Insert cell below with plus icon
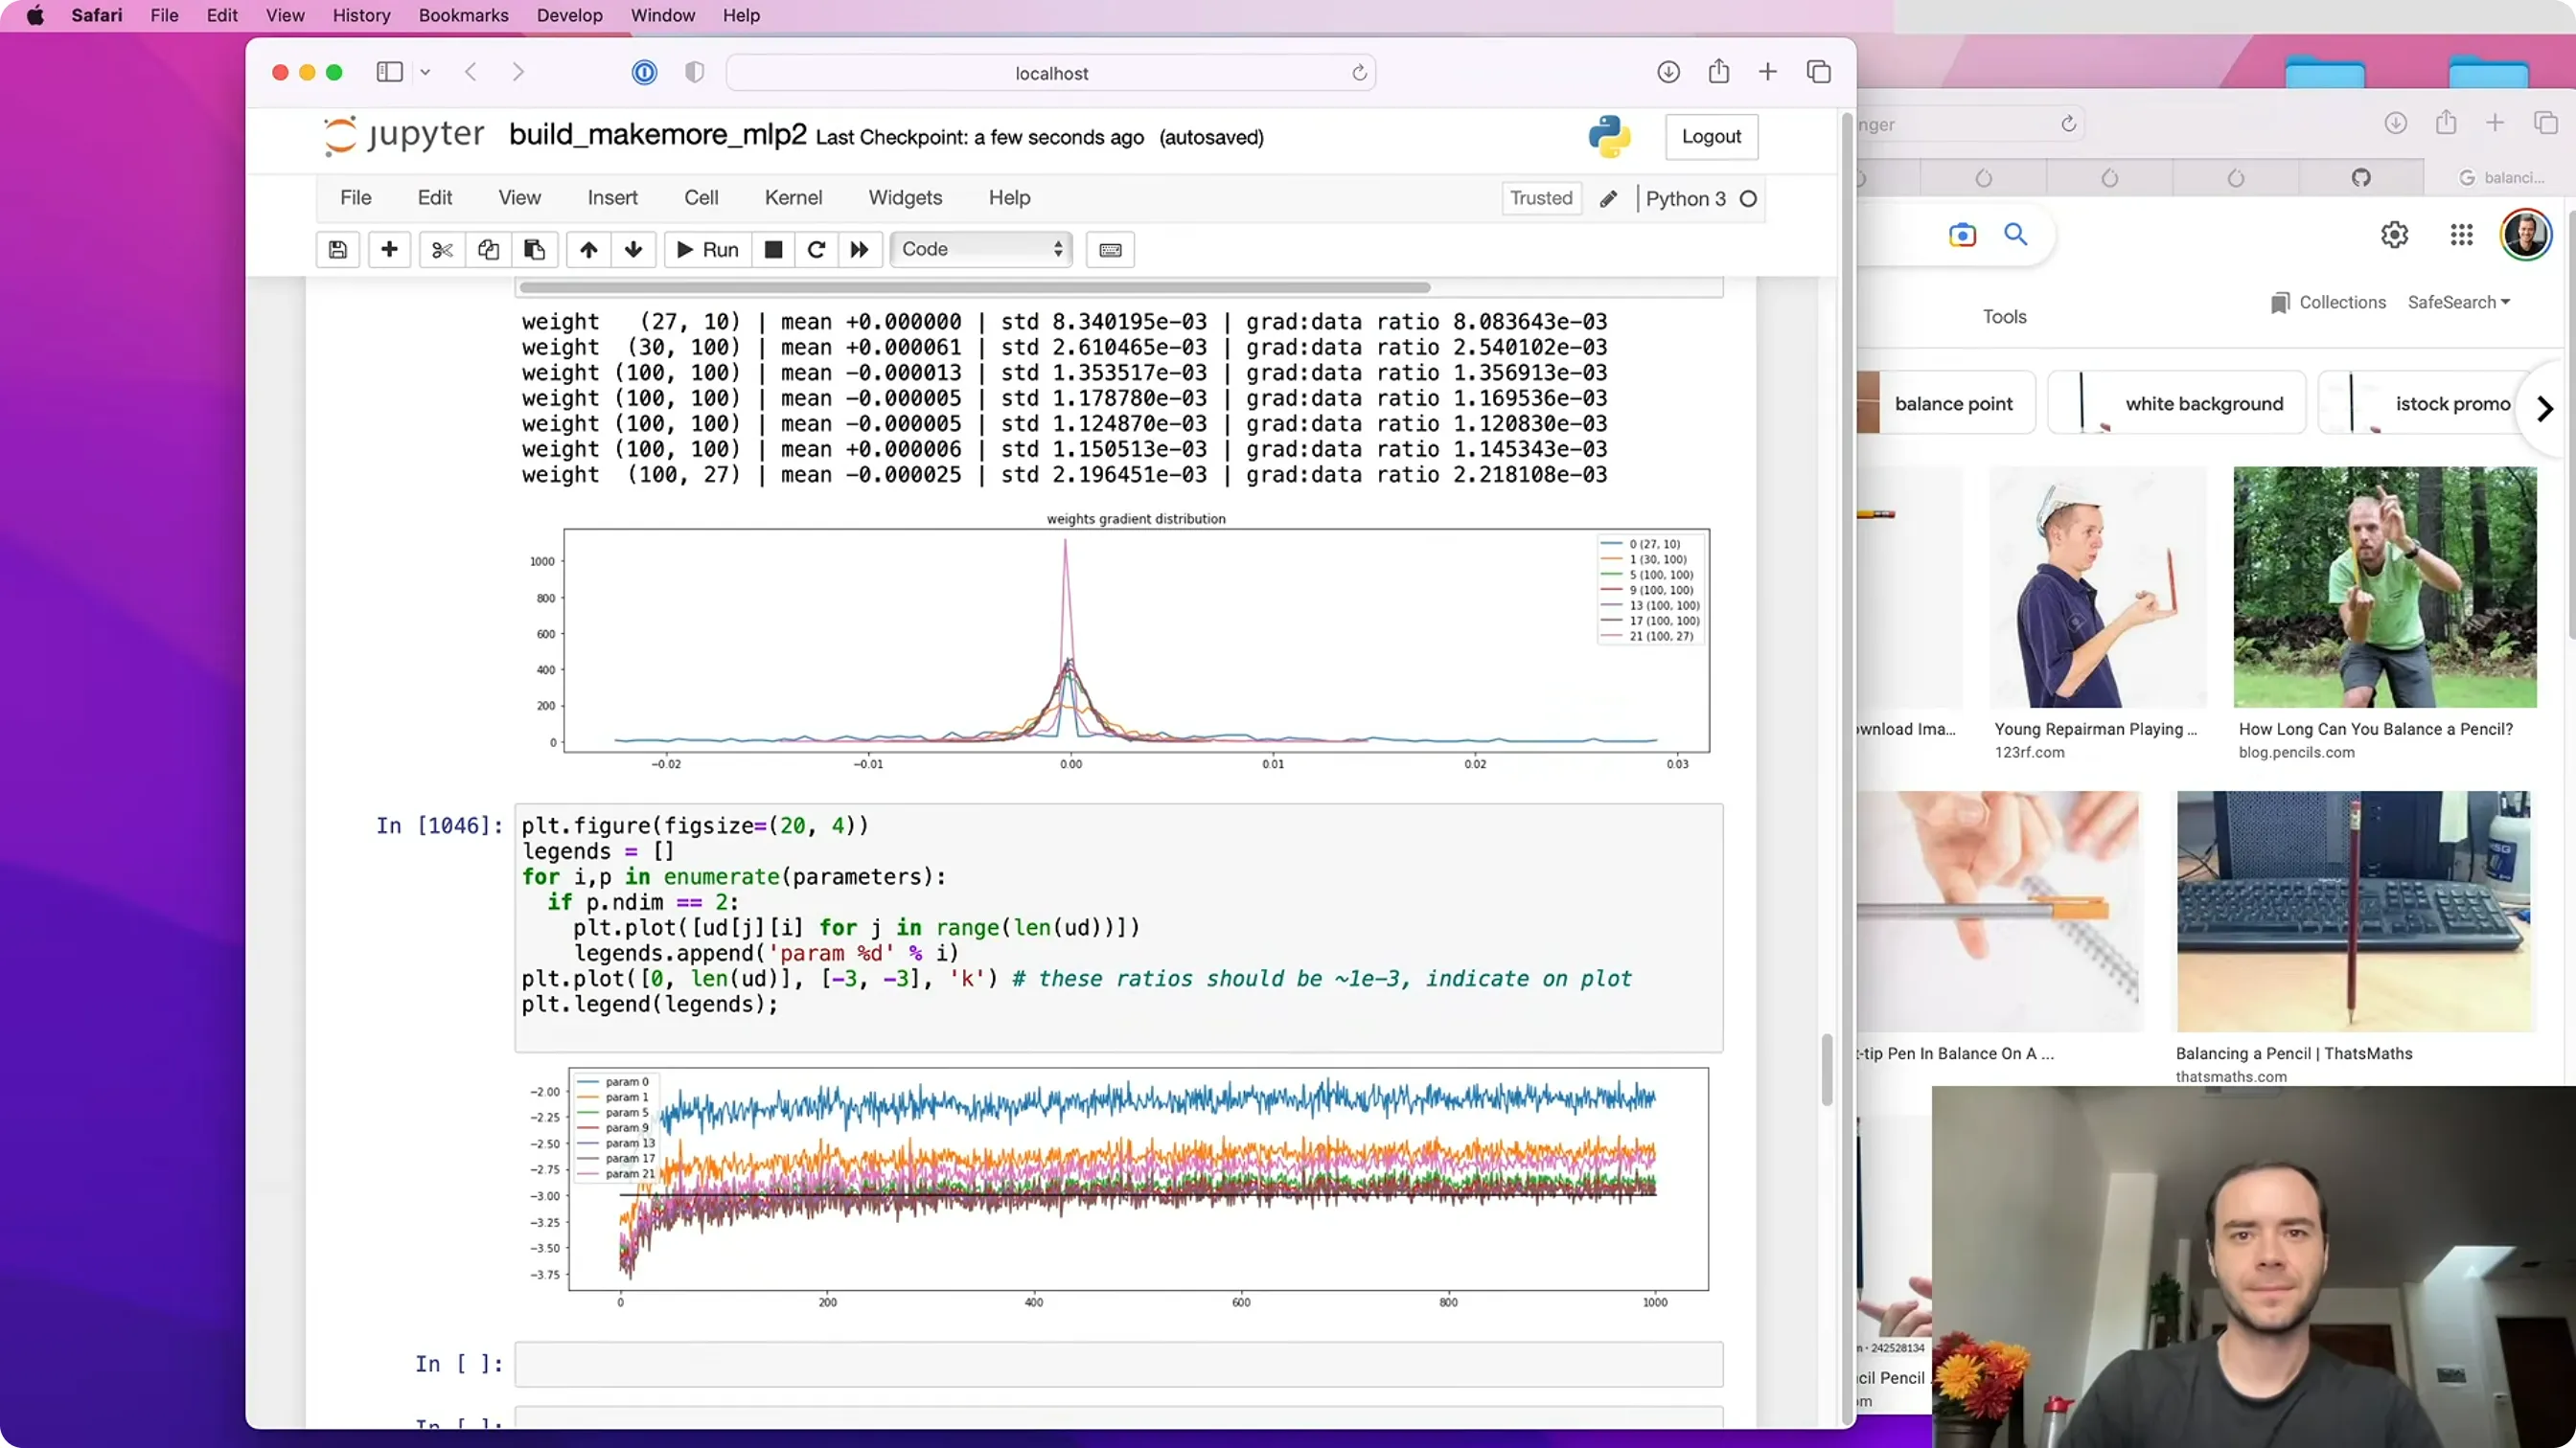This screenshot has height=1448, width=2576. (x=389, y=250)
